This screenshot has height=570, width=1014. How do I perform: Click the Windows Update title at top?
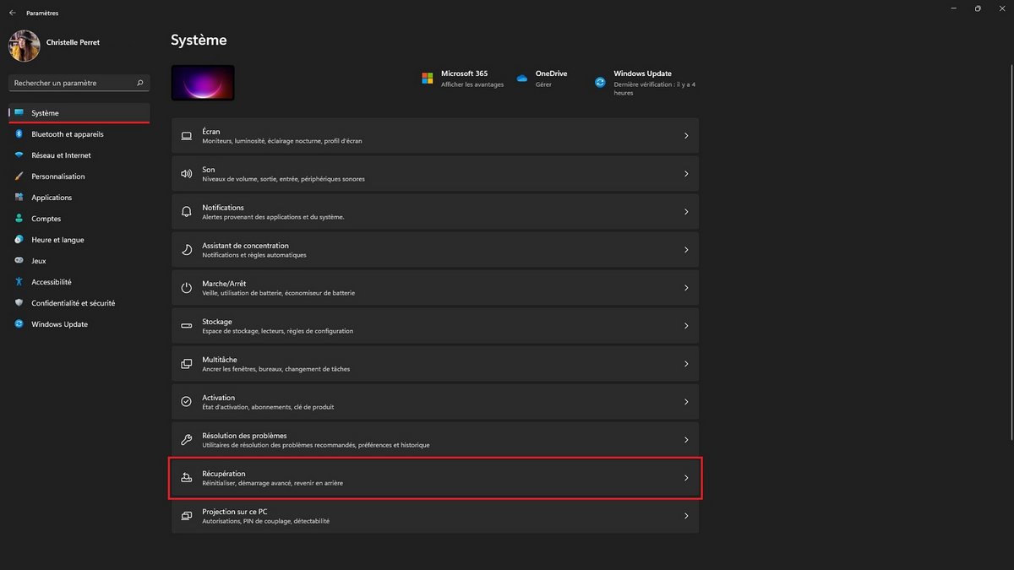643,73
